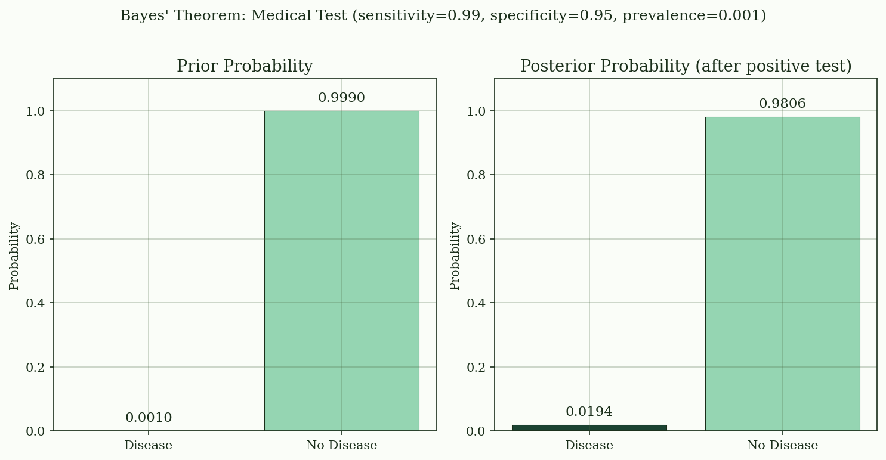Click the Disease x-axis label in Posterior chart
886x460 pixels.
589,446
